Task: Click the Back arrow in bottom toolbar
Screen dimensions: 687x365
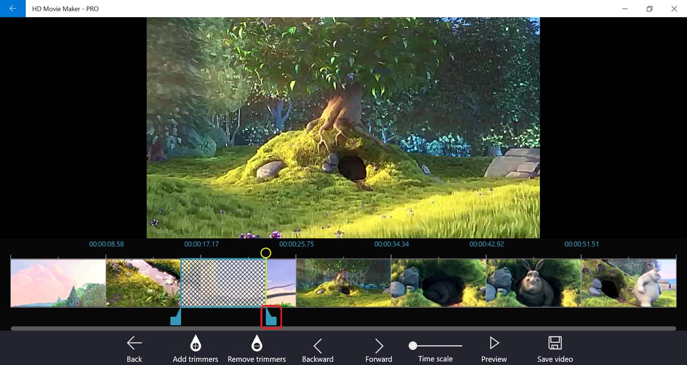Action: point(134,344)
